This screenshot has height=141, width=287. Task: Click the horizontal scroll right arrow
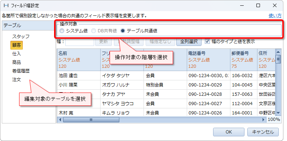264,120
